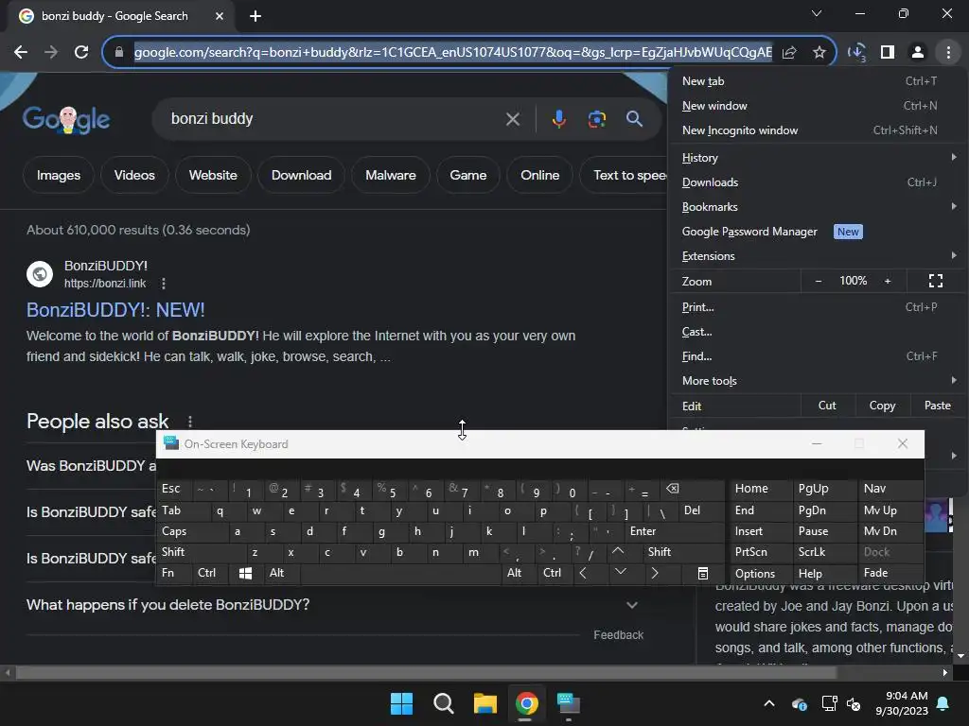Bookmark this page with the star icon
Viewport: 969px width, 726px height.
[x=819, y=53]
